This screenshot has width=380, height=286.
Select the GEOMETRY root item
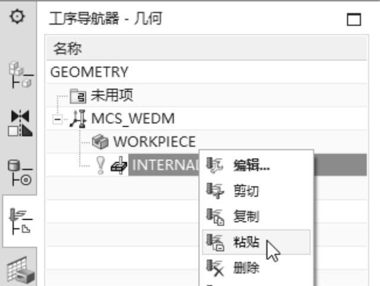tap(81, 72)
